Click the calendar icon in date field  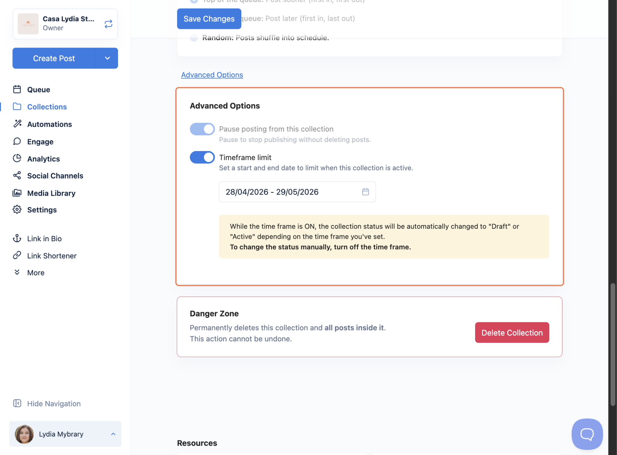click(365, 192)
